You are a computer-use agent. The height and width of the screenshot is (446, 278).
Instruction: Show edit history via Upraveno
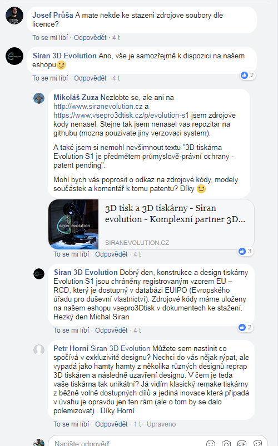(x=161, y=424)
